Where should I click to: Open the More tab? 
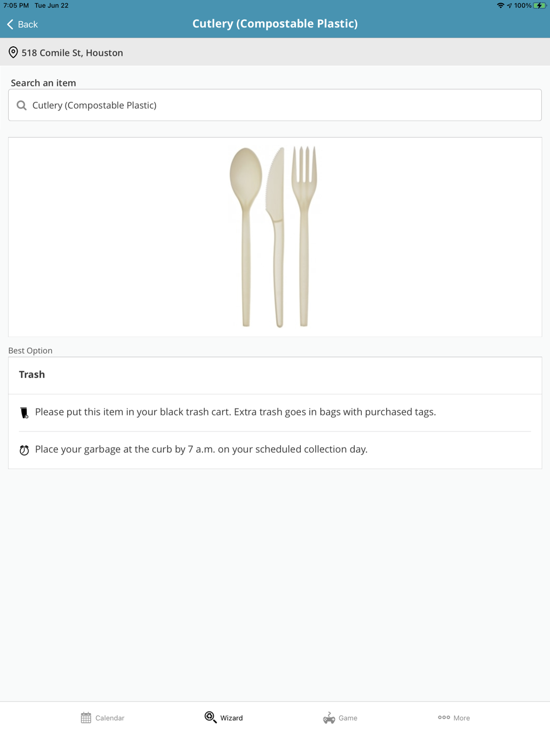[x=454, y=717]
